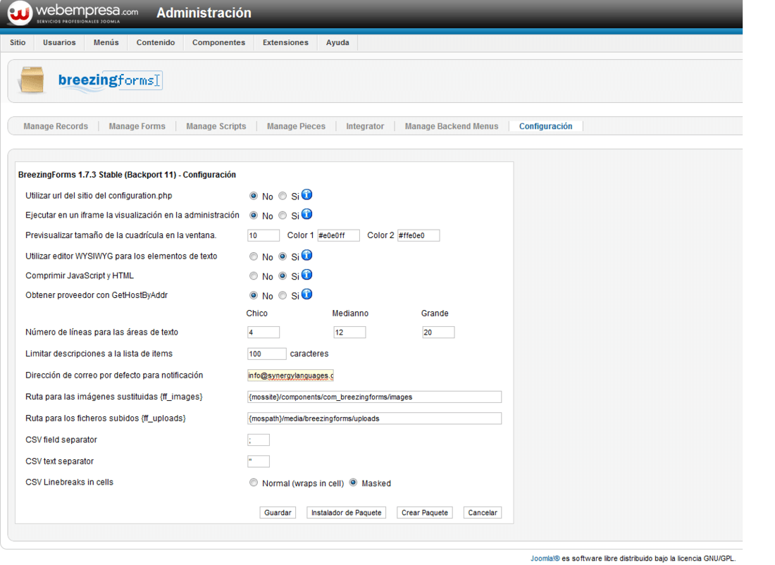
Task: Open the Menús menu
Action: coord(106,42)
